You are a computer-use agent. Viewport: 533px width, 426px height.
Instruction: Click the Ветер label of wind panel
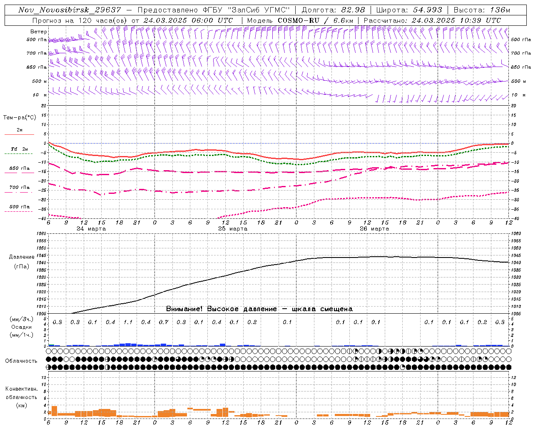[38, 32]
